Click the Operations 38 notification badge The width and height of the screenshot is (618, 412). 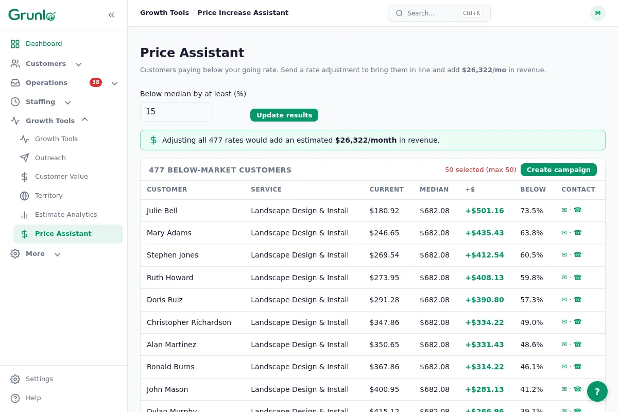point(96,82)
